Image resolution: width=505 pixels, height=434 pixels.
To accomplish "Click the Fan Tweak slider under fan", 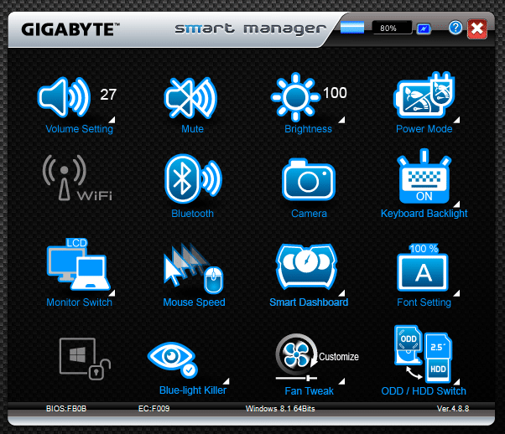I will 296,378.
